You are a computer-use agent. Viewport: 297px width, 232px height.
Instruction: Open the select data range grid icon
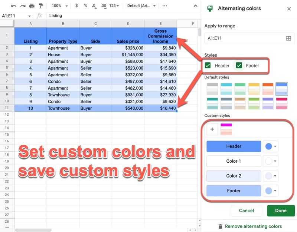(x=288, y=39)
